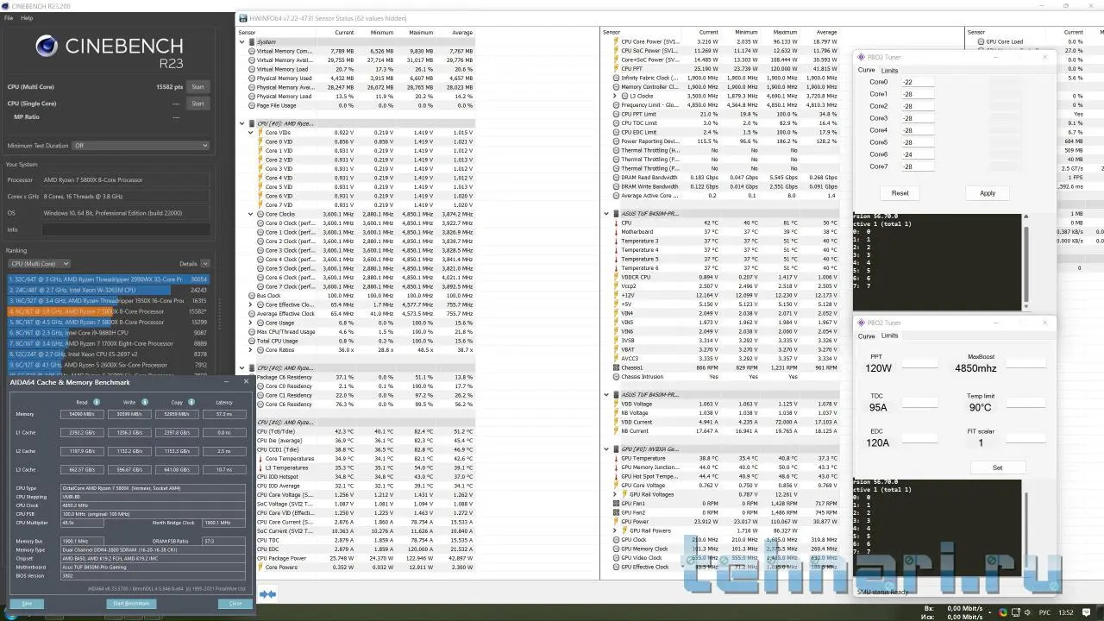1104x621 pixels.
Task: Click the icon beside VDD Voltage sensor
Action: 616,404
